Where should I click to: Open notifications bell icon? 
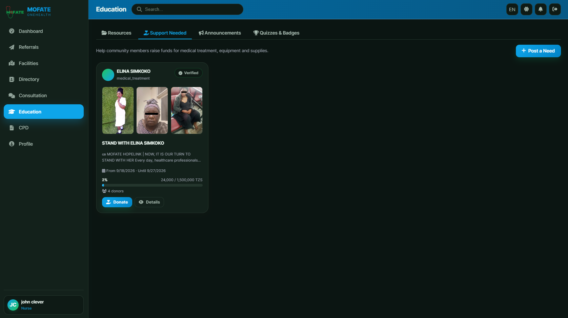(x=541, y=9)
